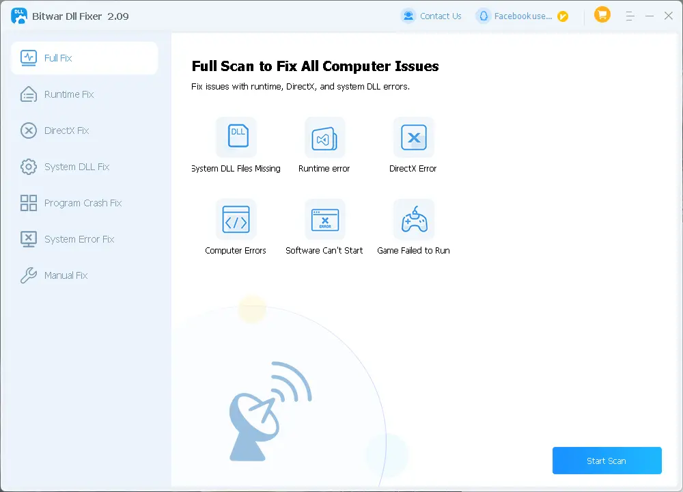This screenshot has height=492, width=683.
Task: Click the Bitwar DLL Fixer logo icon
Action: coord(19,16)
